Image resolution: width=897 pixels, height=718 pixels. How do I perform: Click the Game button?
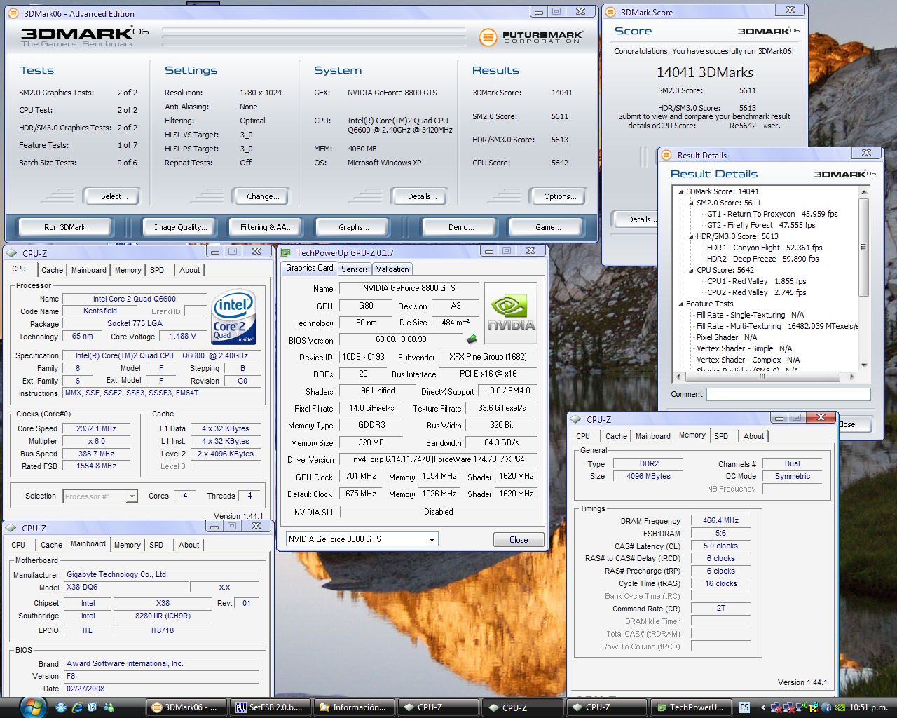[548, 227]
